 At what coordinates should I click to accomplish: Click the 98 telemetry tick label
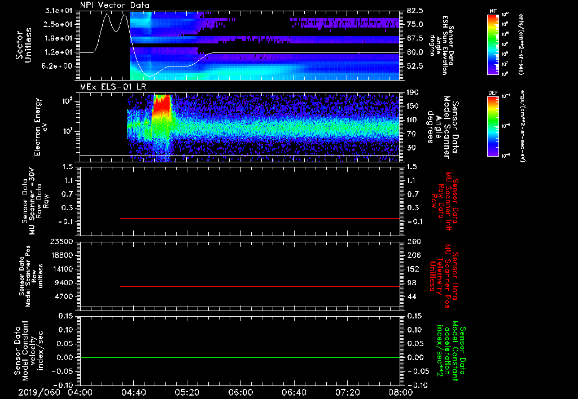click(x=412, y=283)
